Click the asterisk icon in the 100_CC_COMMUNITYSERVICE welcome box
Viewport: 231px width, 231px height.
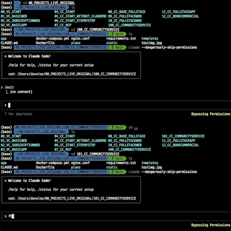point(5,56)
